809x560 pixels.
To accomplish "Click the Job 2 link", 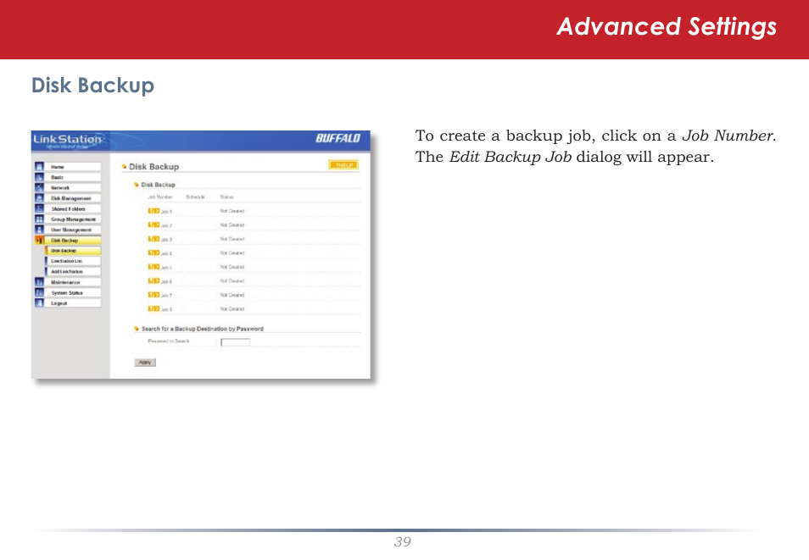I will (167, 225).
